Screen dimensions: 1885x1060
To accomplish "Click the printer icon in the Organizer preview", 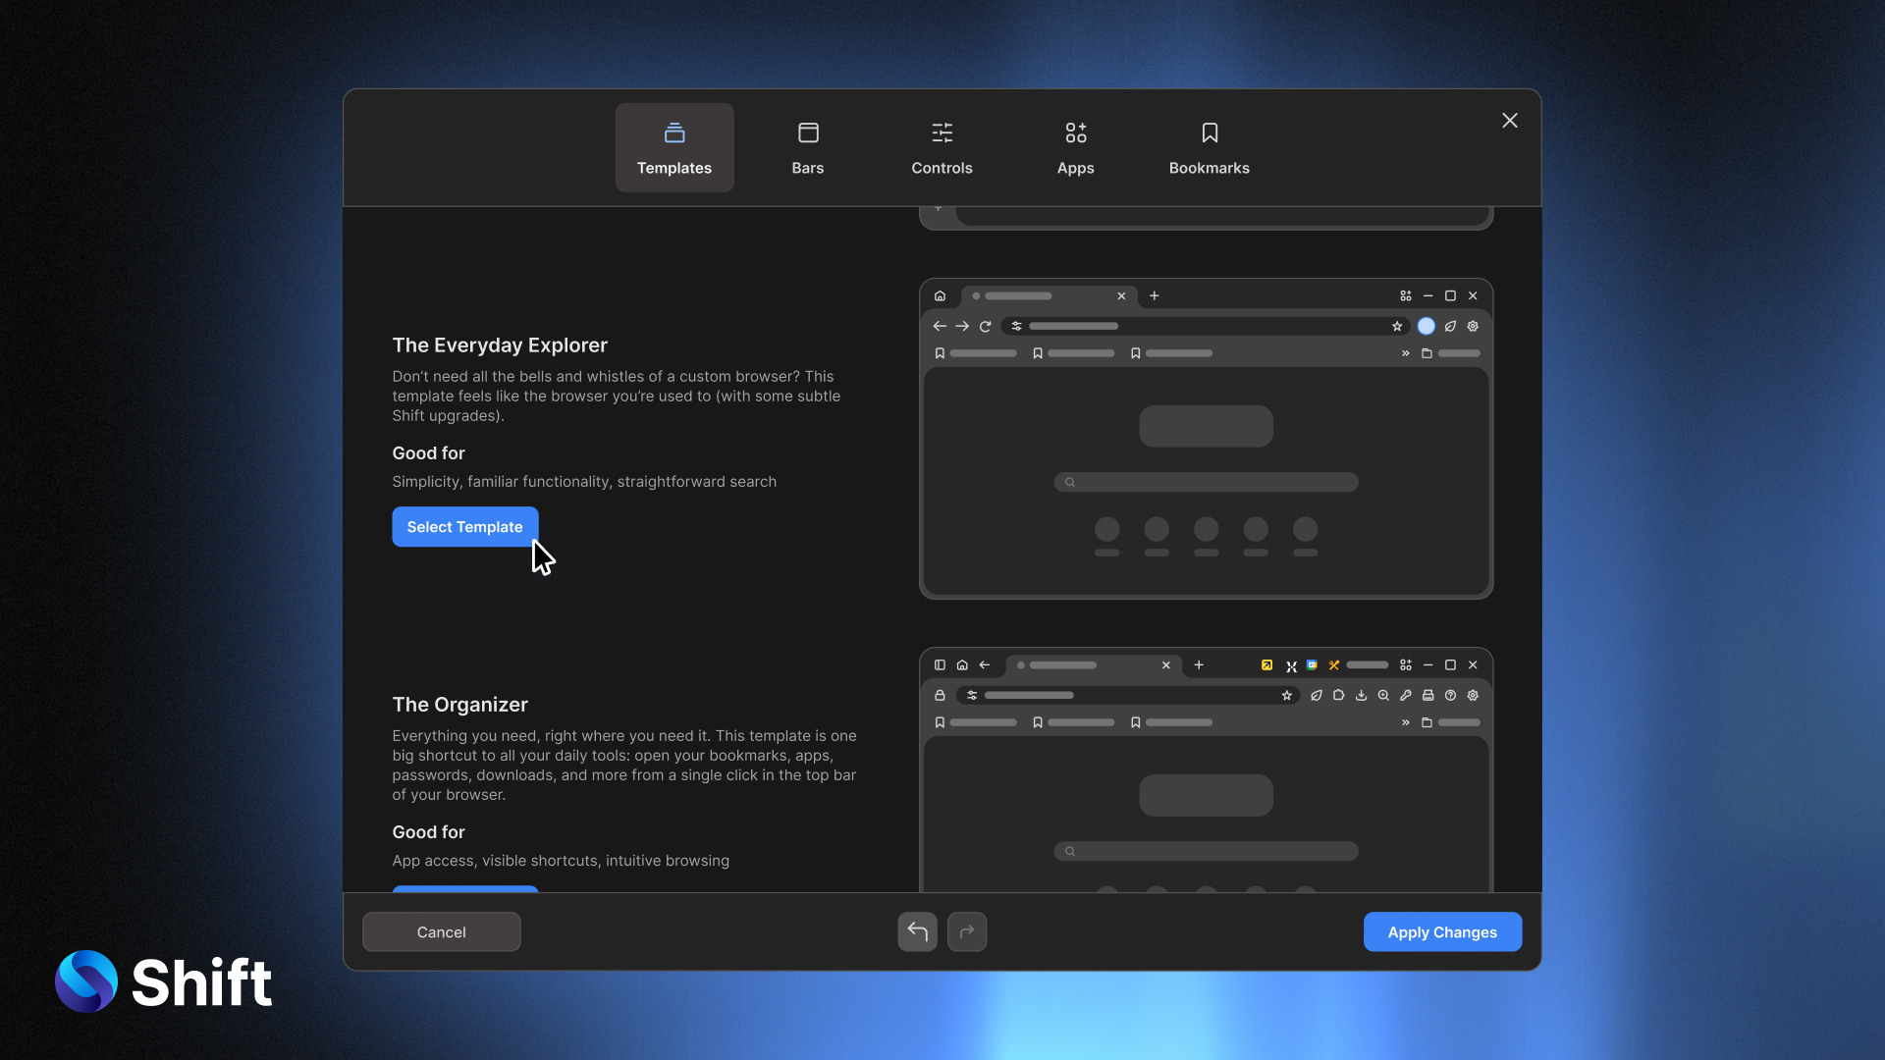I will click(x=1427, y=695).
